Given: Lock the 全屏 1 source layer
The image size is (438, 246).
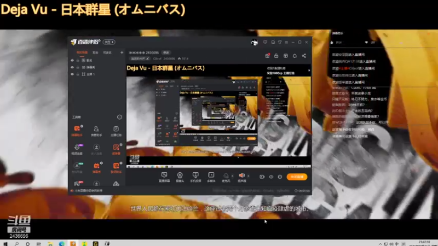Looking at the screenshot, I should pyautogui.click(x=78, y=74).
